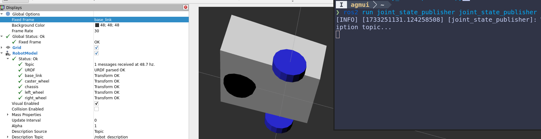Image resolution: width=541 pixels, height=139 pixels.
Task: Disable the Grid display checkbox
Action: (97, 47)
